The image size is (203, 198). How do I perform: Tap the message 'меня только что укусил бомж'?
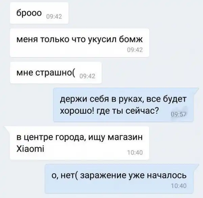tap(80, 43)
